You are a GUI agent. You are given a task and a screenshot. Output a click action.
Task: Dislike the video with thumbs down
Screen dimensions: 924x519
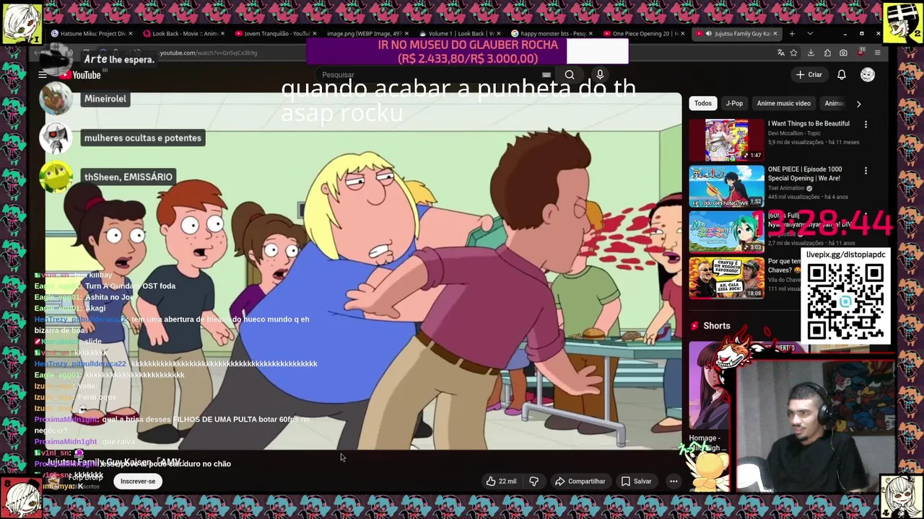click(534, 482)
